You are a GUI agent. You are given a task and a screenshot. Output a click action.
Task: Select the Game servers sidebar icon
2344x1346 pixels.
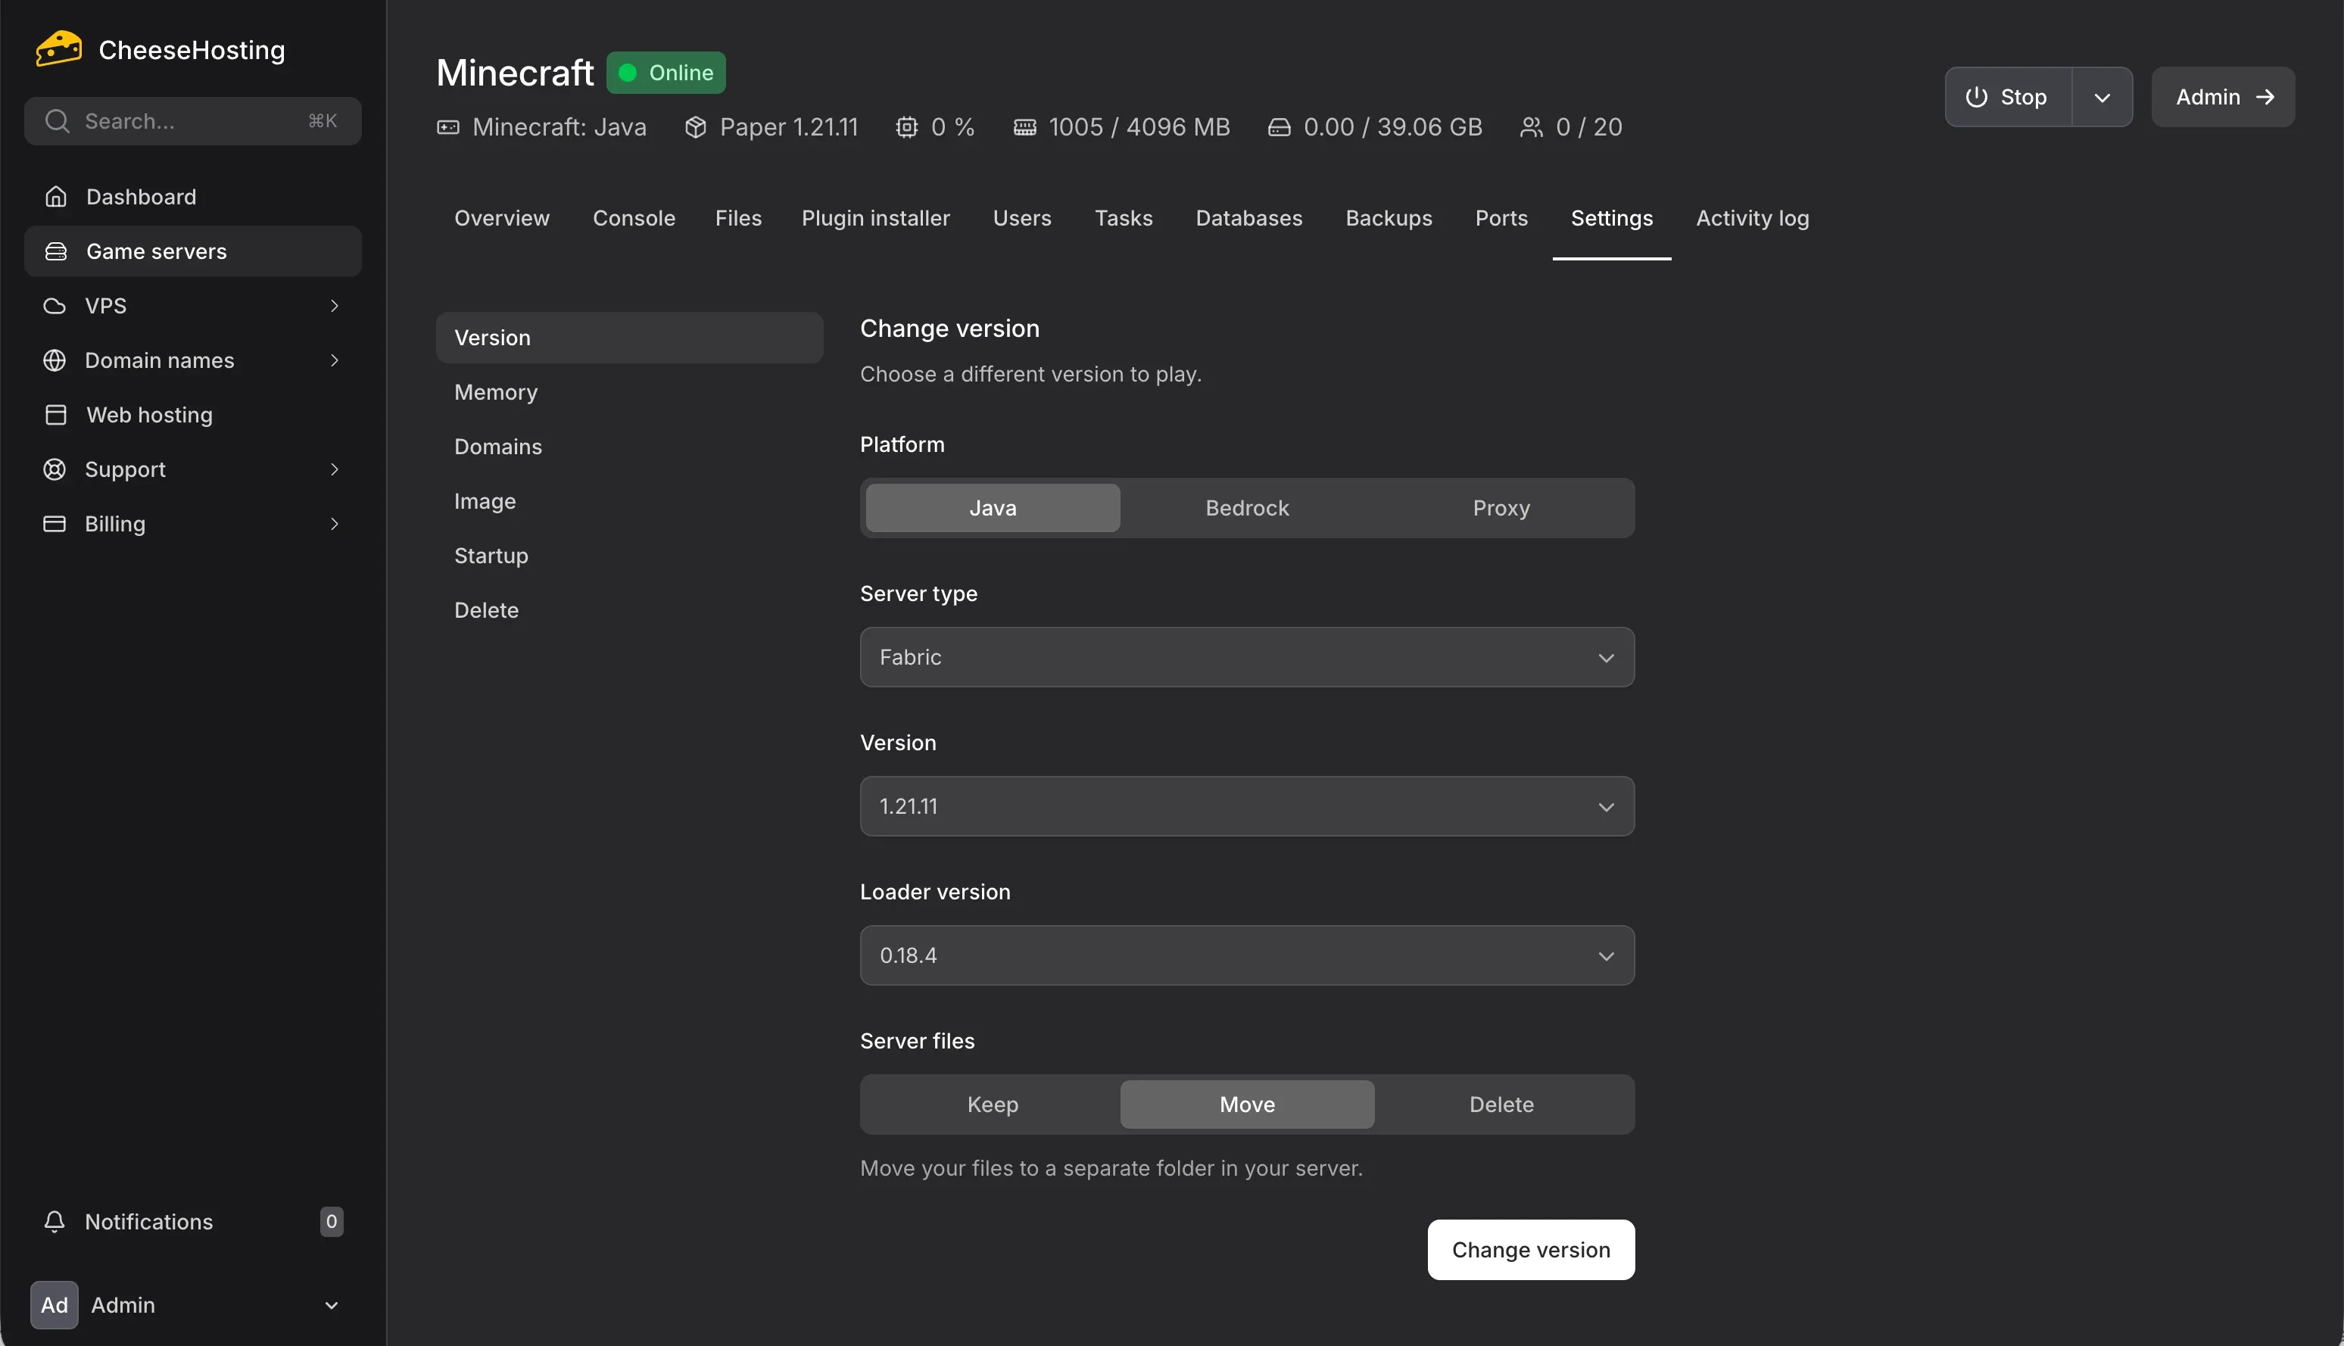(x=55, y=251)
